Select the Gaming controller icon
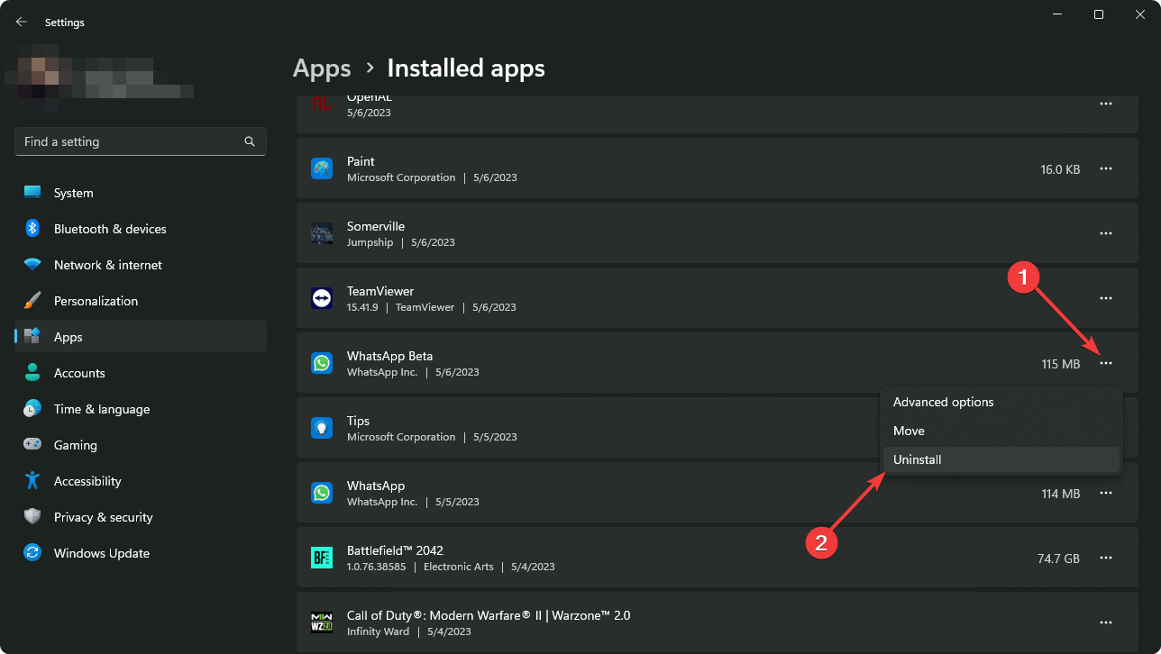The height and width of the screenshot is (654, 1161). coord(32,444)
